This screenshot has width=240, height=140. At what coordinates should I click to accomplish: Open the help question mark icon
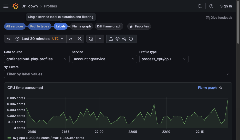tap(211, 6)
